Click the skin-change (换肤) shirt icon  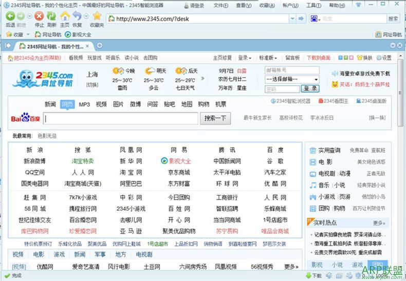[x=359, y=58]
